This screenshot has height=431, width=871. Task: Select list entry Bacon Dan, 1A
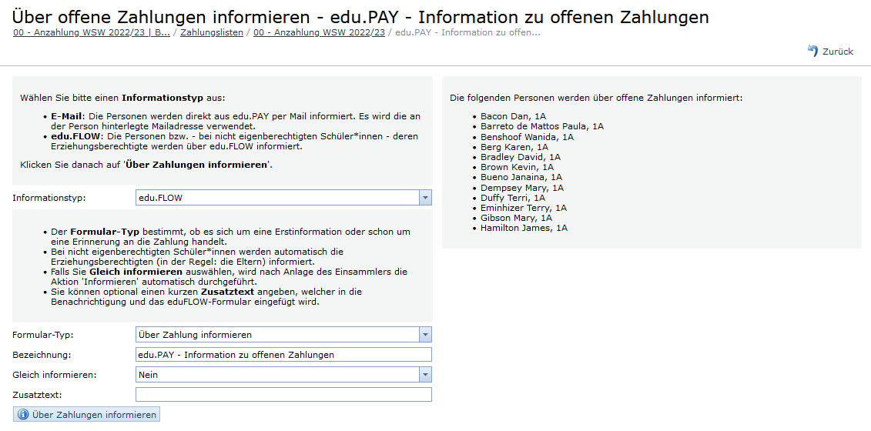tap(513, 116)
